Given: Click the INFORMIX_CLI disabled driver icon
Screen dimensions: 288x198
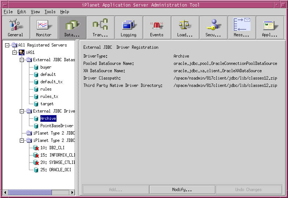Looking at the screenshot, I should click(x=36, y=155).
